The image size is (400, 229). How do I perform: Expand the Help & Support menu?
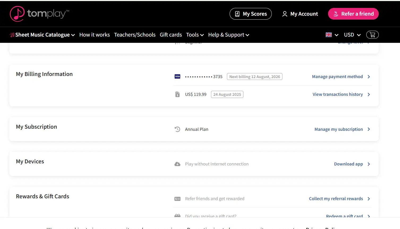coord(229,35)
